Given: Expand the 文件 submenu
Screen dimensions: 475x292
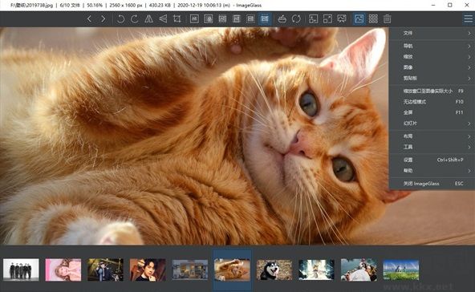Looking at the screenshot, I should coord(432,33).
